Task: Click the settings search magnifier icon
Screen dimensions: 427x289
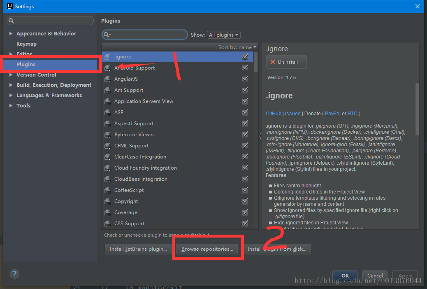Action: tap(11, 21)
